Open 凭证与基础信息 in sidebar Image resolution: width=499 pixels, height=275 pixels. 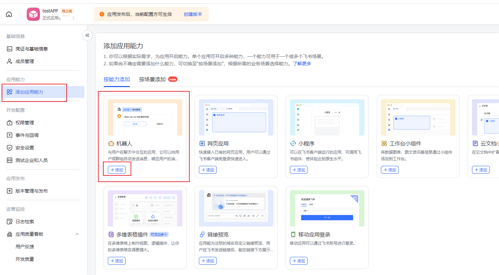tap(31, 49)
